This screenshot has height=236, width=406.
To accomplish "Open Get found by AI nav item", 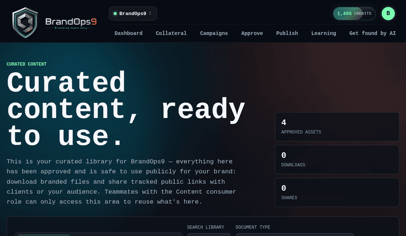I will pos(372,33).
